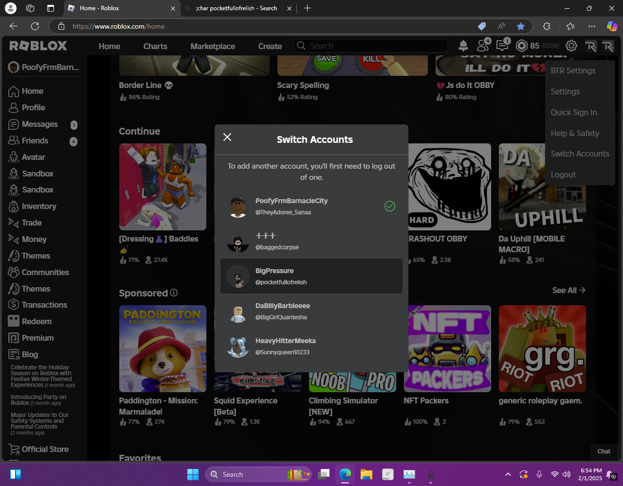
Task: Refresh the browser page
Action: [x=35, y=26]
